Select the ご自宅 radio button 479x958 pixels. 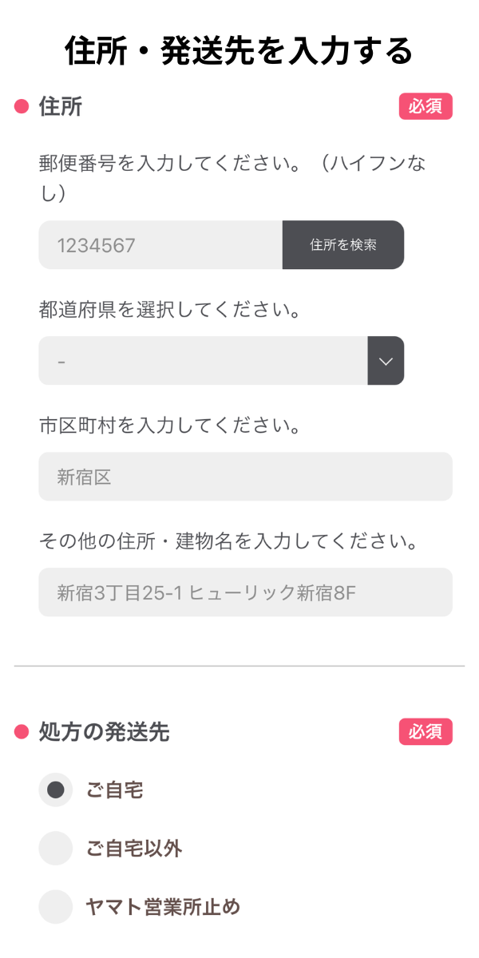pyautogui.click(x=56, y=790)
